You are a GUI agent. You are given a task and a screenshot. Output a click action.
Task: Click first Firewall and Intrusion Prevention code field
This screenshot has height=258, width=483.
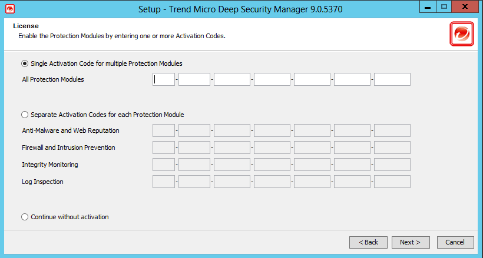coord(164,148)
